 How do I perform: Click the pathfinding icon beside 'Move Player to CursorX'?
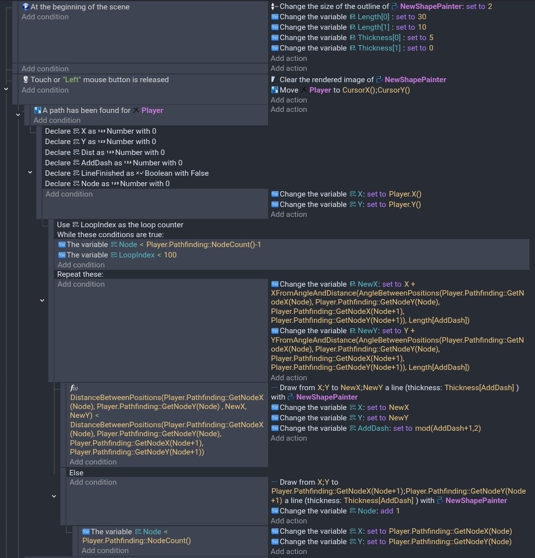point(275,90)
